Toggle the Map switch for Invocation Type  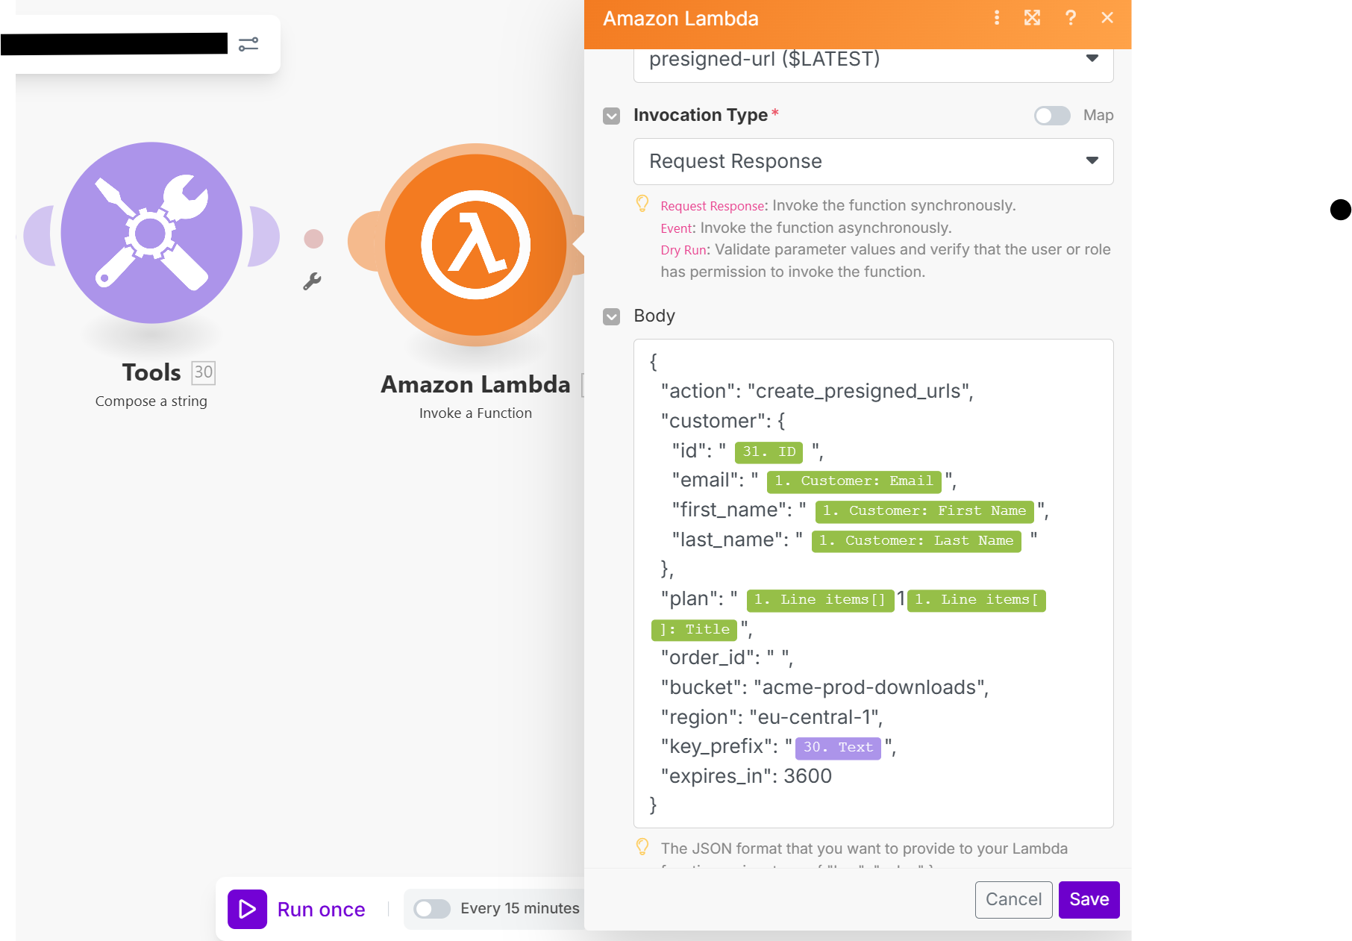[x=1052, y=116]
